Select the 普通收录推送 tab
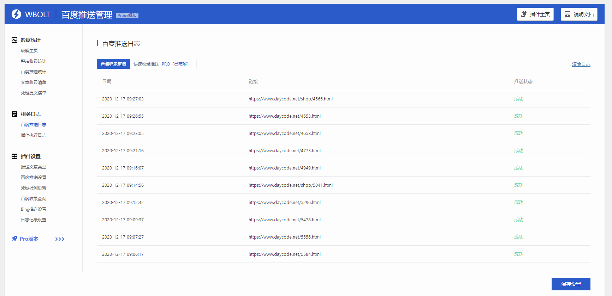Viewport: 612px width, 296px height. click(x=113, y=64)
